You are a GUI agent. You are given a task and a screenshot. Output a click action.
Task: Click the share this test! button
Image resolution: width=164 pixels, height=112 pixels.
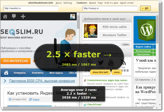pyautogui.click(x=100, y=72)
